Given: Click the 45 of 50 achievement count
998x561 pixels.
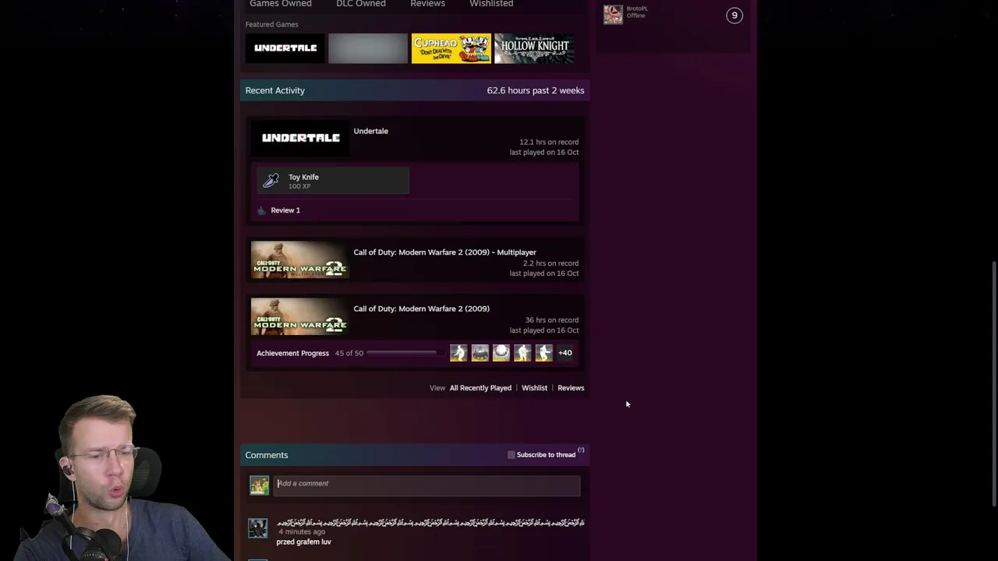Looking at the screenshot, I should pos(349,353).
